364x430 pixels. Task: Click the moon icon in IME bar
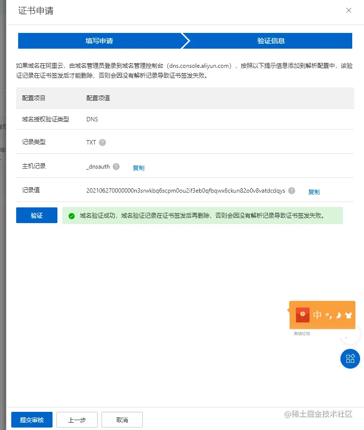[x=338, y=315]
